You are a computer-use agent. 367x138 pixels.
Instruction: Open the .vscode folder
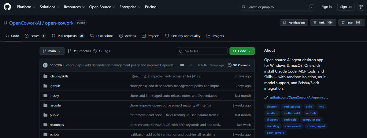55,106
